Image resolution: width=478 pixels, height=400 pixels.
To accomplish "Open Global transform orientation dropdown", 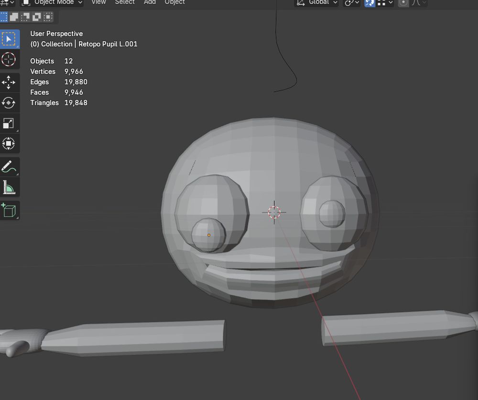I will point(317,3).
